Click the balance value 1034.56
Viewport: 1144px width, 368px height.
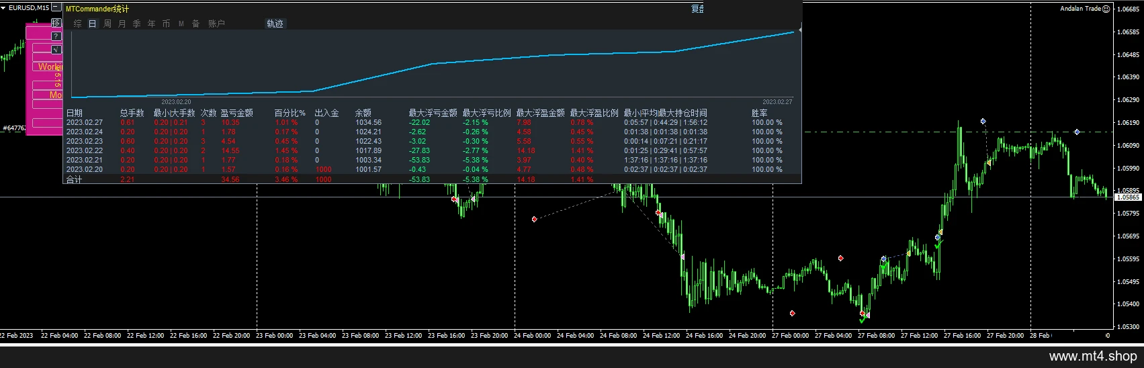(368, 122)
